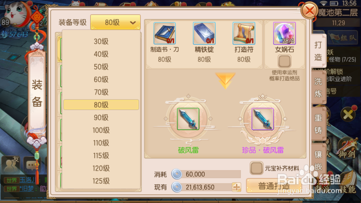Pick 30级 in the equipment level list
Viewport: 361px width, 203px height.
click(101, 41)
